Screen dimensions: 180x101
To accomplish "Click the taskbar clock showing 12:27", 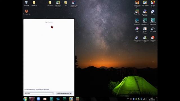I will [152, 99].
